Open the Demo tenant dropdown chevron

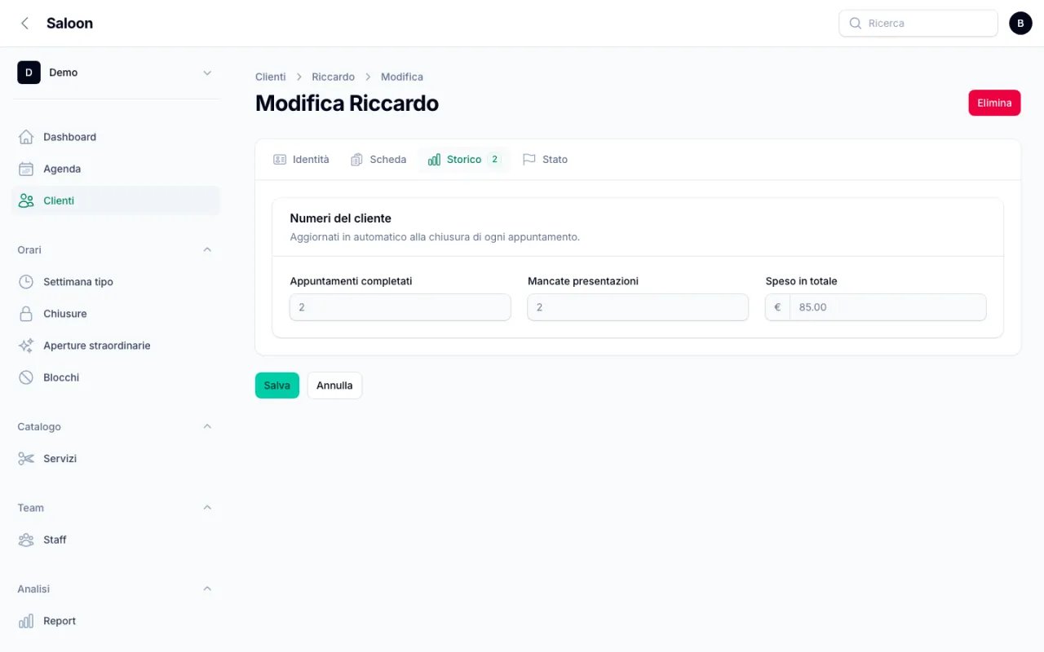(207, 73)
